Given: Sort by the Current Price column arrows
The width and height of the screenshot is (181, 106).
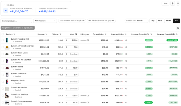Looking at the screenshot, I should coord(105,34).
